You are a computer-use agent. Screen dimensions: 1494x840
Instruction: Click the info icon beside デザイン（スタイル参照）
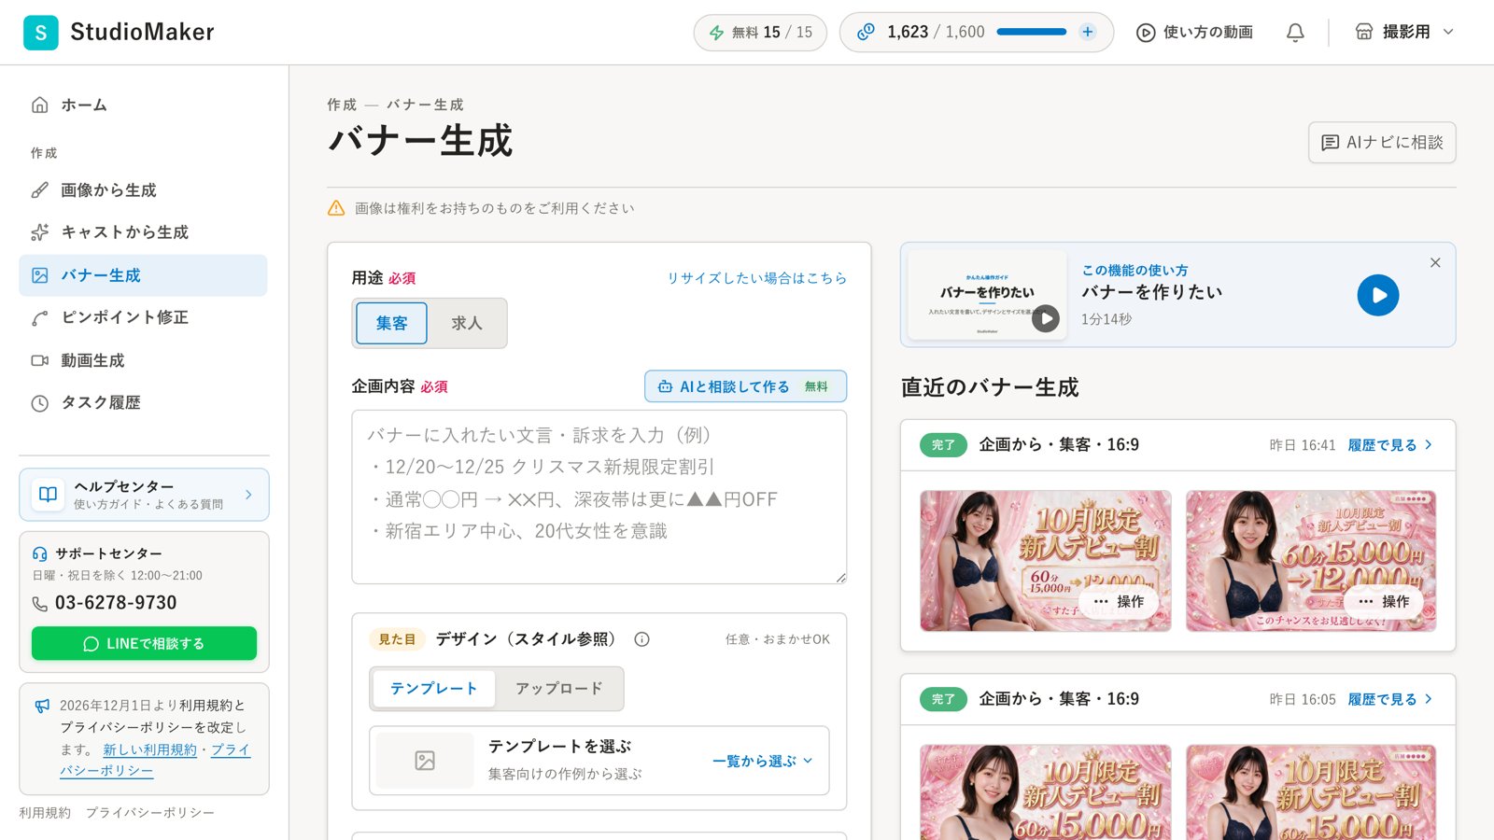pos(641,639)
